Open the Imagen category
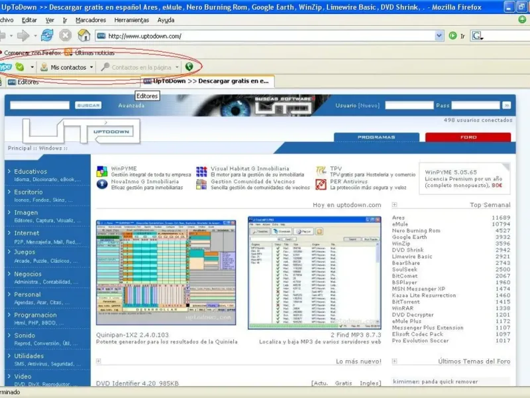 click(x=26, y=212)
